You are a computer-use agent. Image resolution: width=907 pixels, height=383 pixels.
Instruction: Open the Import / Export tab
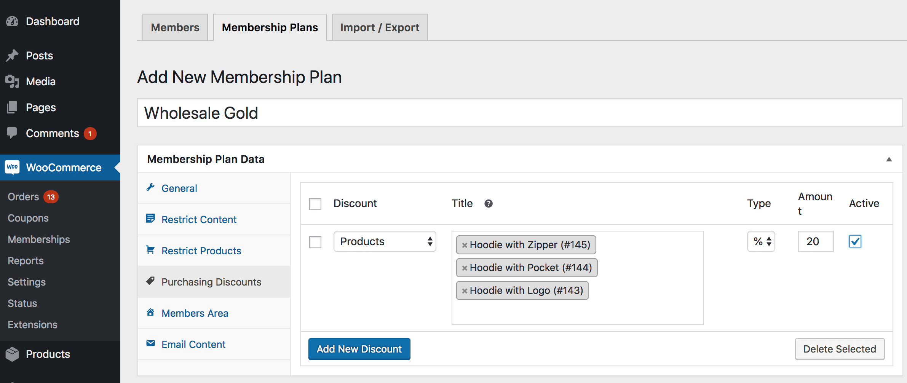pyautogui.click(x=380, y=27)
